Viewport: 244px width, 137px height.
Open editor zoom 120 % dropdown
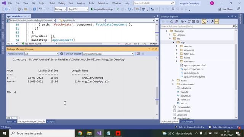[12, 44]
